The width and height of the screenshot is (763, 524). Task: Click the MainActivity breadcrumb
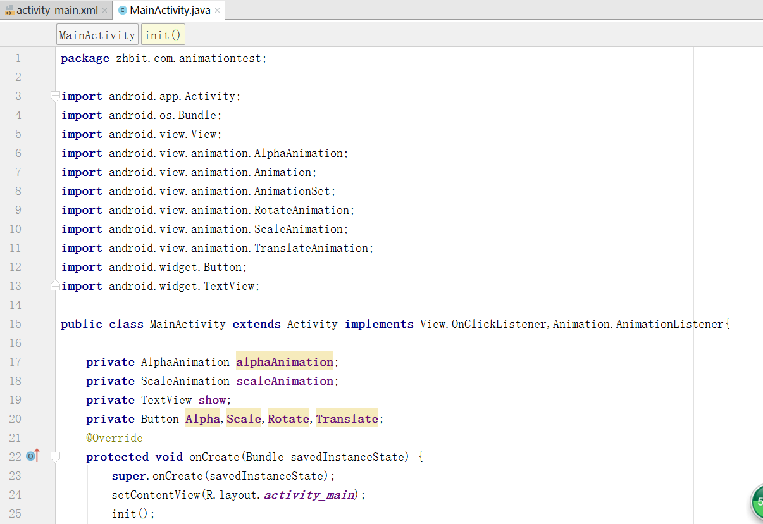coord(97,35)
